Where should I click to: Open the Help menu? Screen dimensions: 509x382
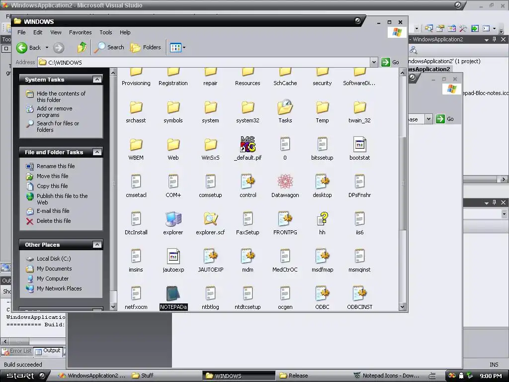(125, 32)
